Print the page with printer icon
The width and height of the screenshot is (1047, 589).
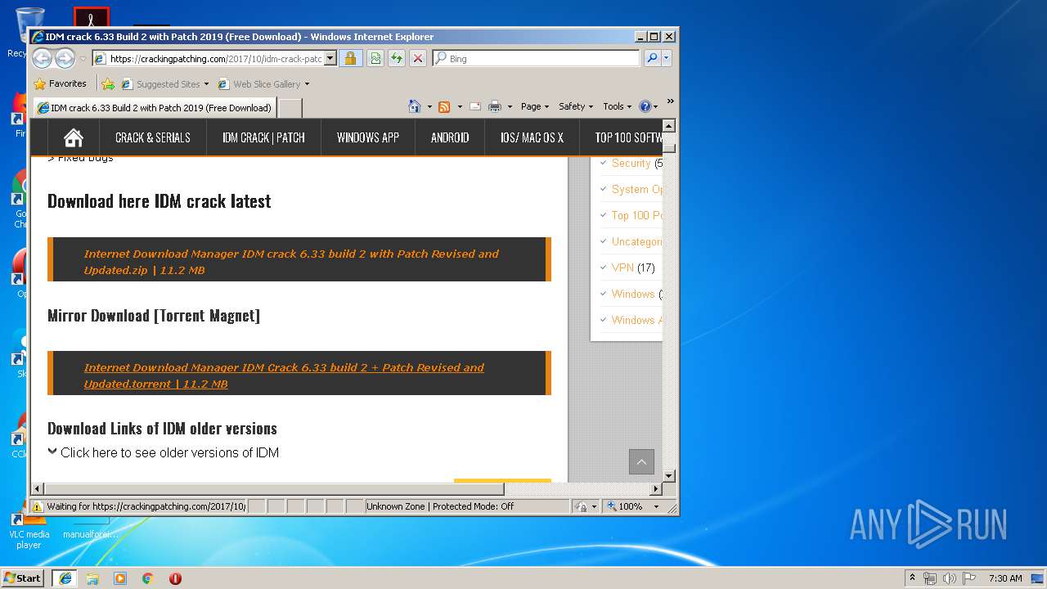pyautogui.click(x=494, y=106)
